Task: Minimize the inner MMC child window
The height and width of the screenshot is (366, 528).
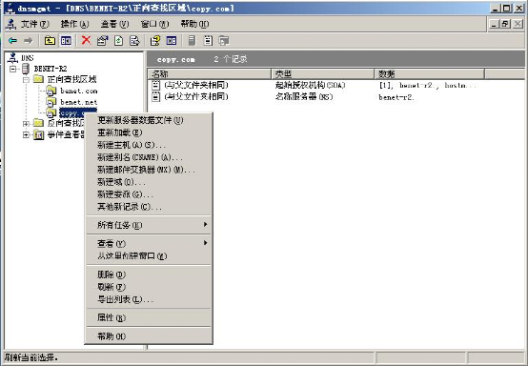Action: tap(494, 24)
